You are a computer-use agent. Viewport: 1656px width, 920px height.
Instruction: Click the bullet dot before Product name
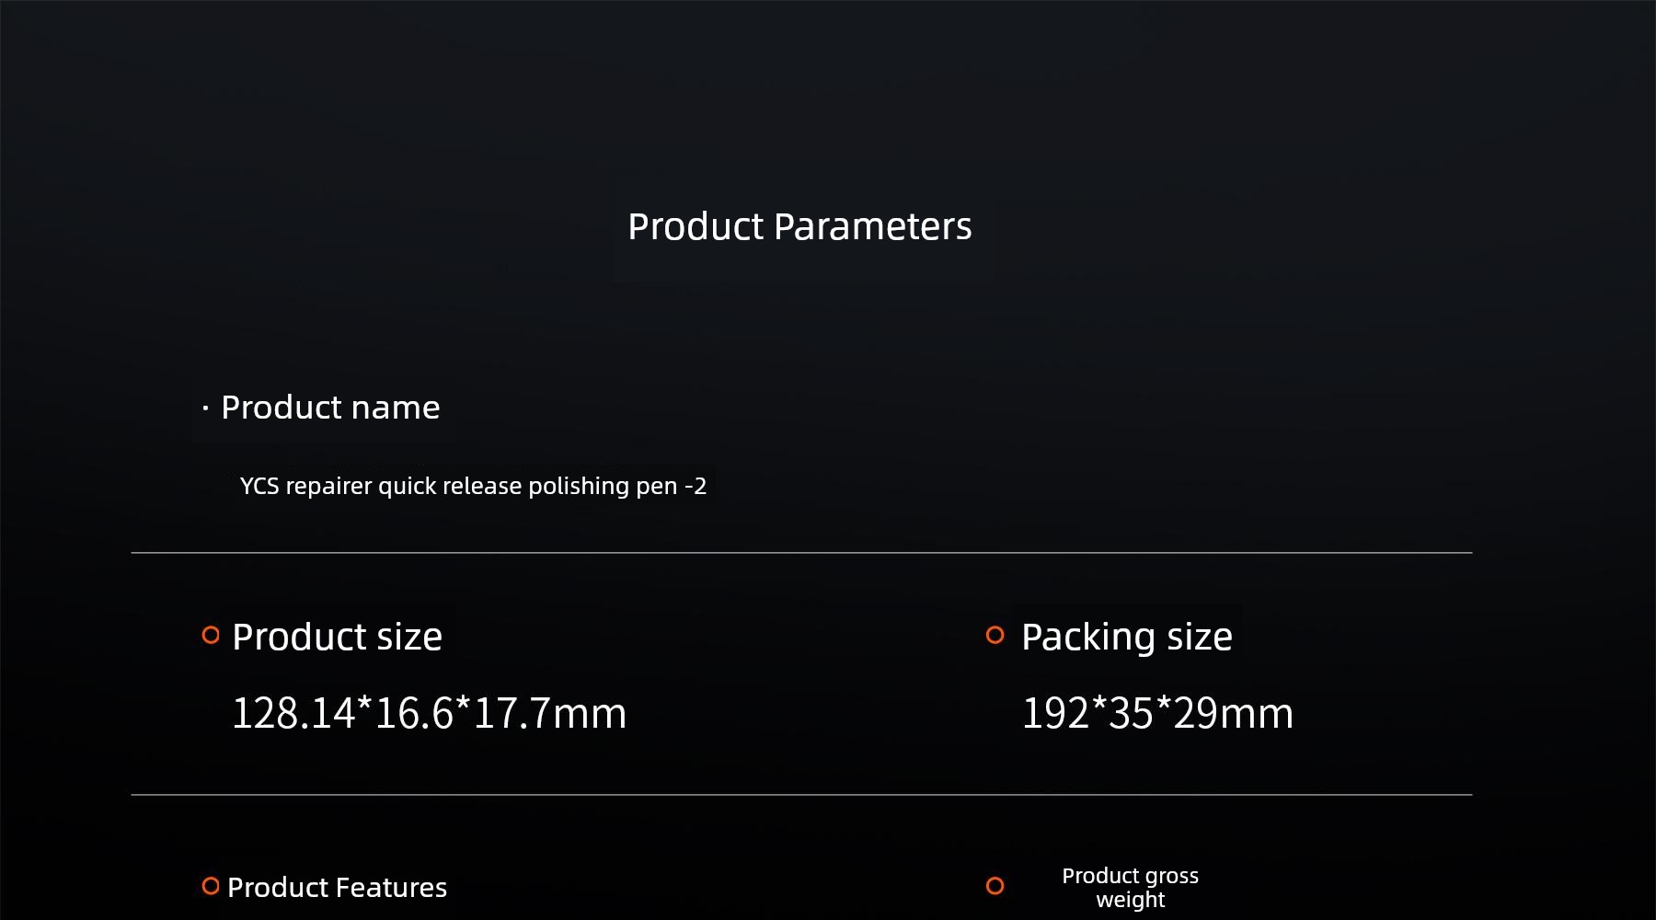[205, 408]
